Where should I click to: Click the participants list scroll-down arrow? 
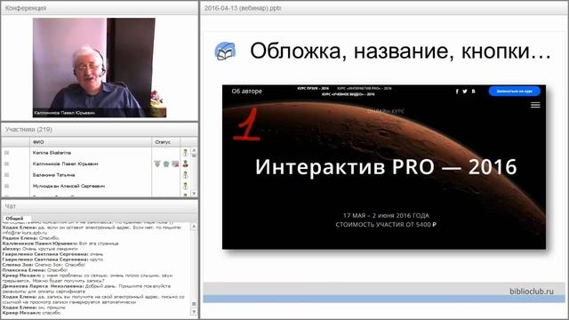(194, 194)
